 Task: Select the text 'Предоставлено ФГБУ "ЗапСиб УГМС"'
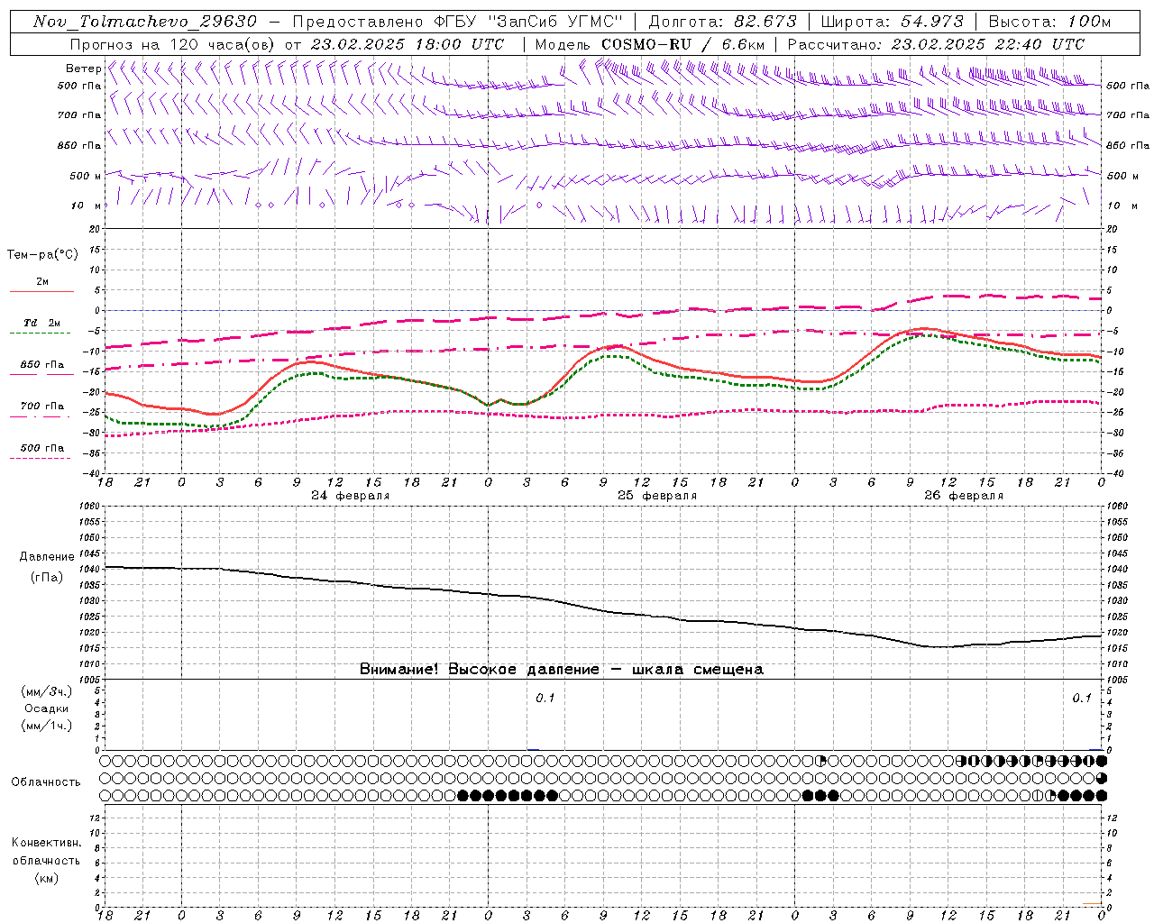(x=459, y=22)
